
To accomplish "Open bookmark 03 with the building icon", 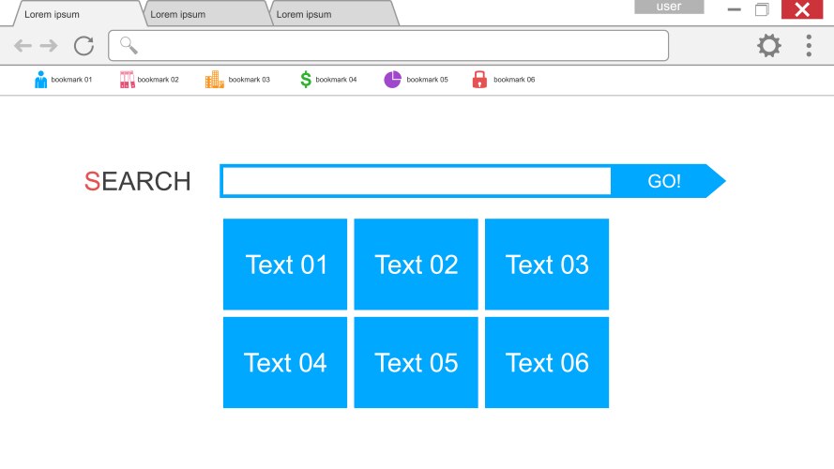I will [x=237, y=80].
